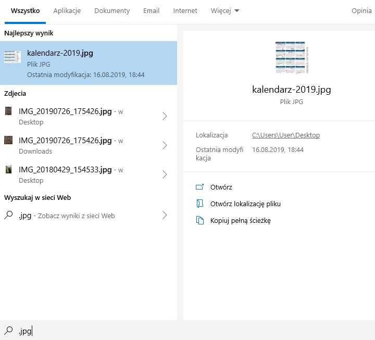
Task: Open the C:\Users\User\Desktop location link
Action: (285, 135)
